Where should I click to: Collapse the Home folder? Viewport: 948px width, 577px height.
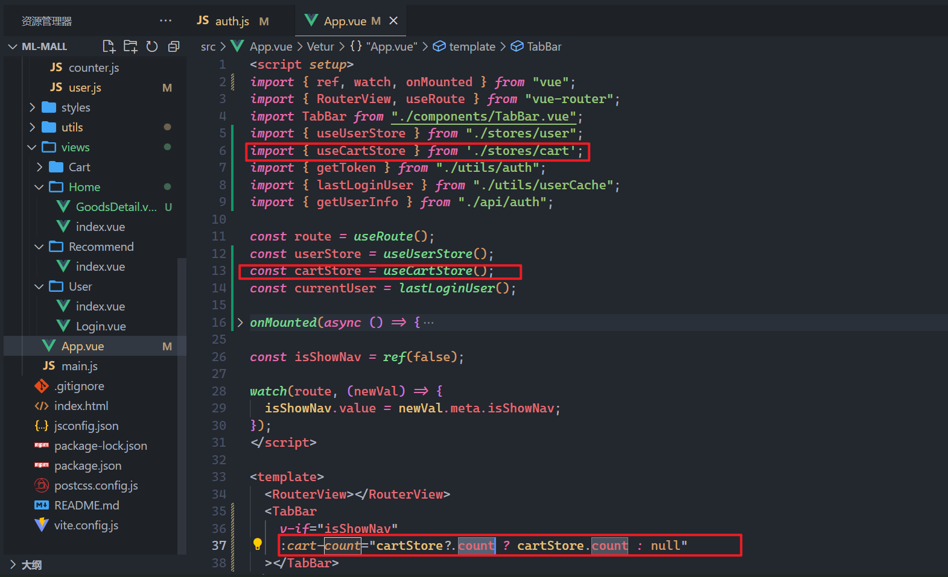[39, 187]
